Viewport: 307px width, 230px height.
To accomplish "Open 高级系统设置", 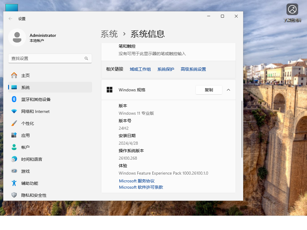I will click(193, 69).
